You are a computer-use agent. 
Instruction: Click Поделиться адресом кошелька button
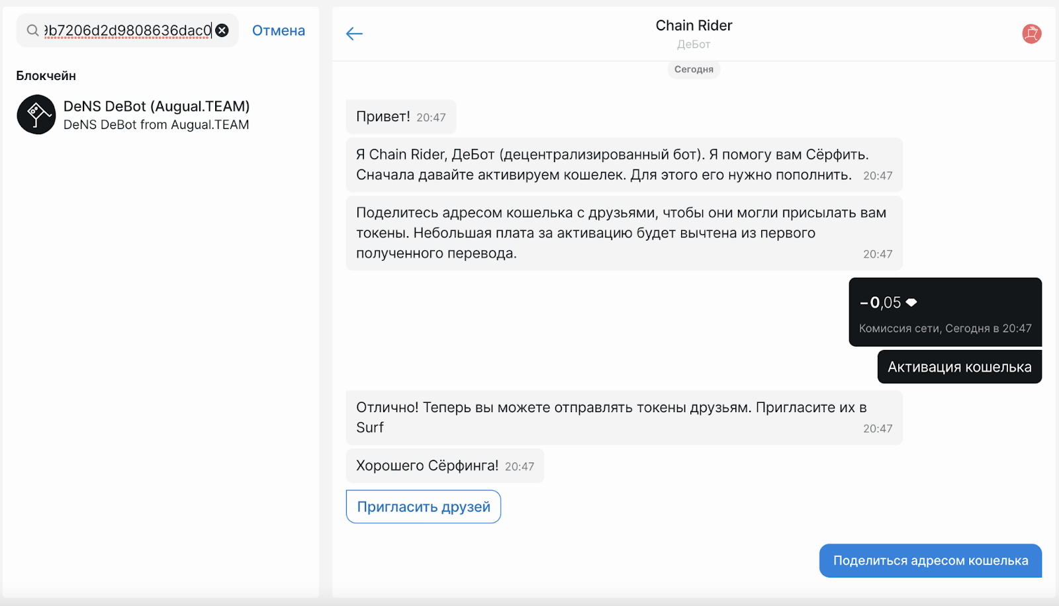coord(931,561)
